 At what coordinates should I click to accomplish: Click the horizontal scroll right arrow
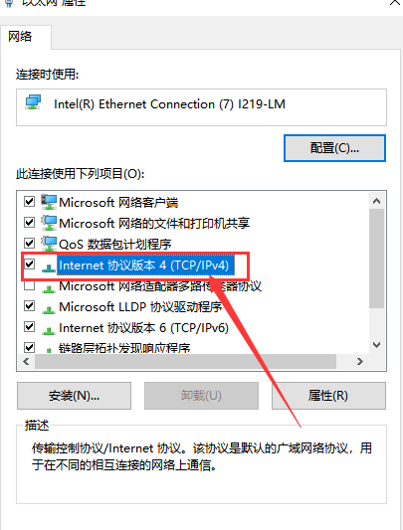[359, 361]
